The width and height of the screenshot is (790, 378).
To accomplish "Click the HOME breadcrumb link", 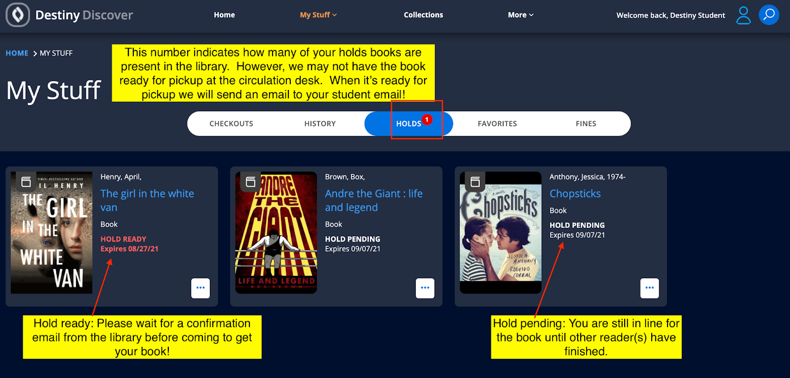I will (x=17, y=53).
